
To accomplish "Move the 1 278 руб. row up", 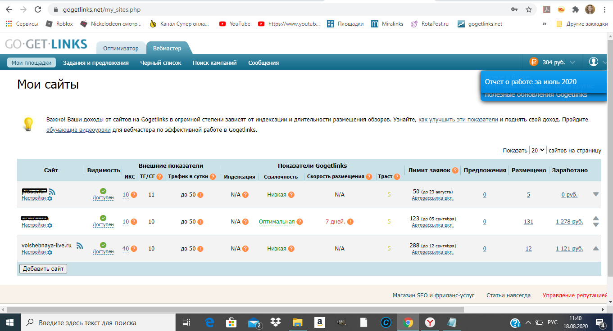I will (596, 219).
